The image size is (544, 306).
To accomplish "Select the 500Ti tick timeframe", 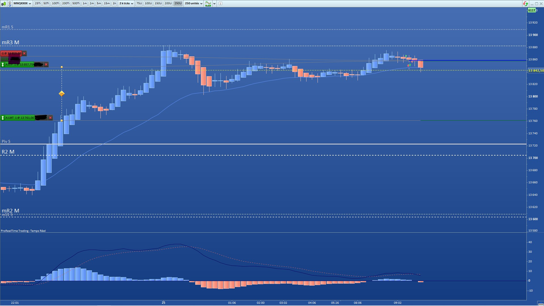I will 76,3.
